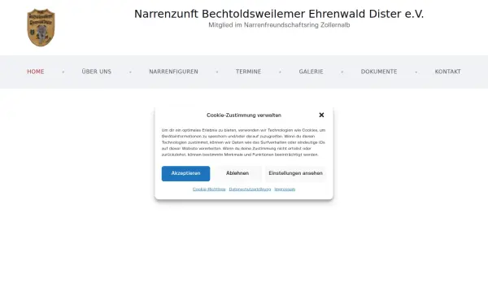Click the Mitglied im Narrenfreundschaftsring Zollernalb subtitle
The height and width of the screenshot is (305, 488).
click(x=279, y=25)
